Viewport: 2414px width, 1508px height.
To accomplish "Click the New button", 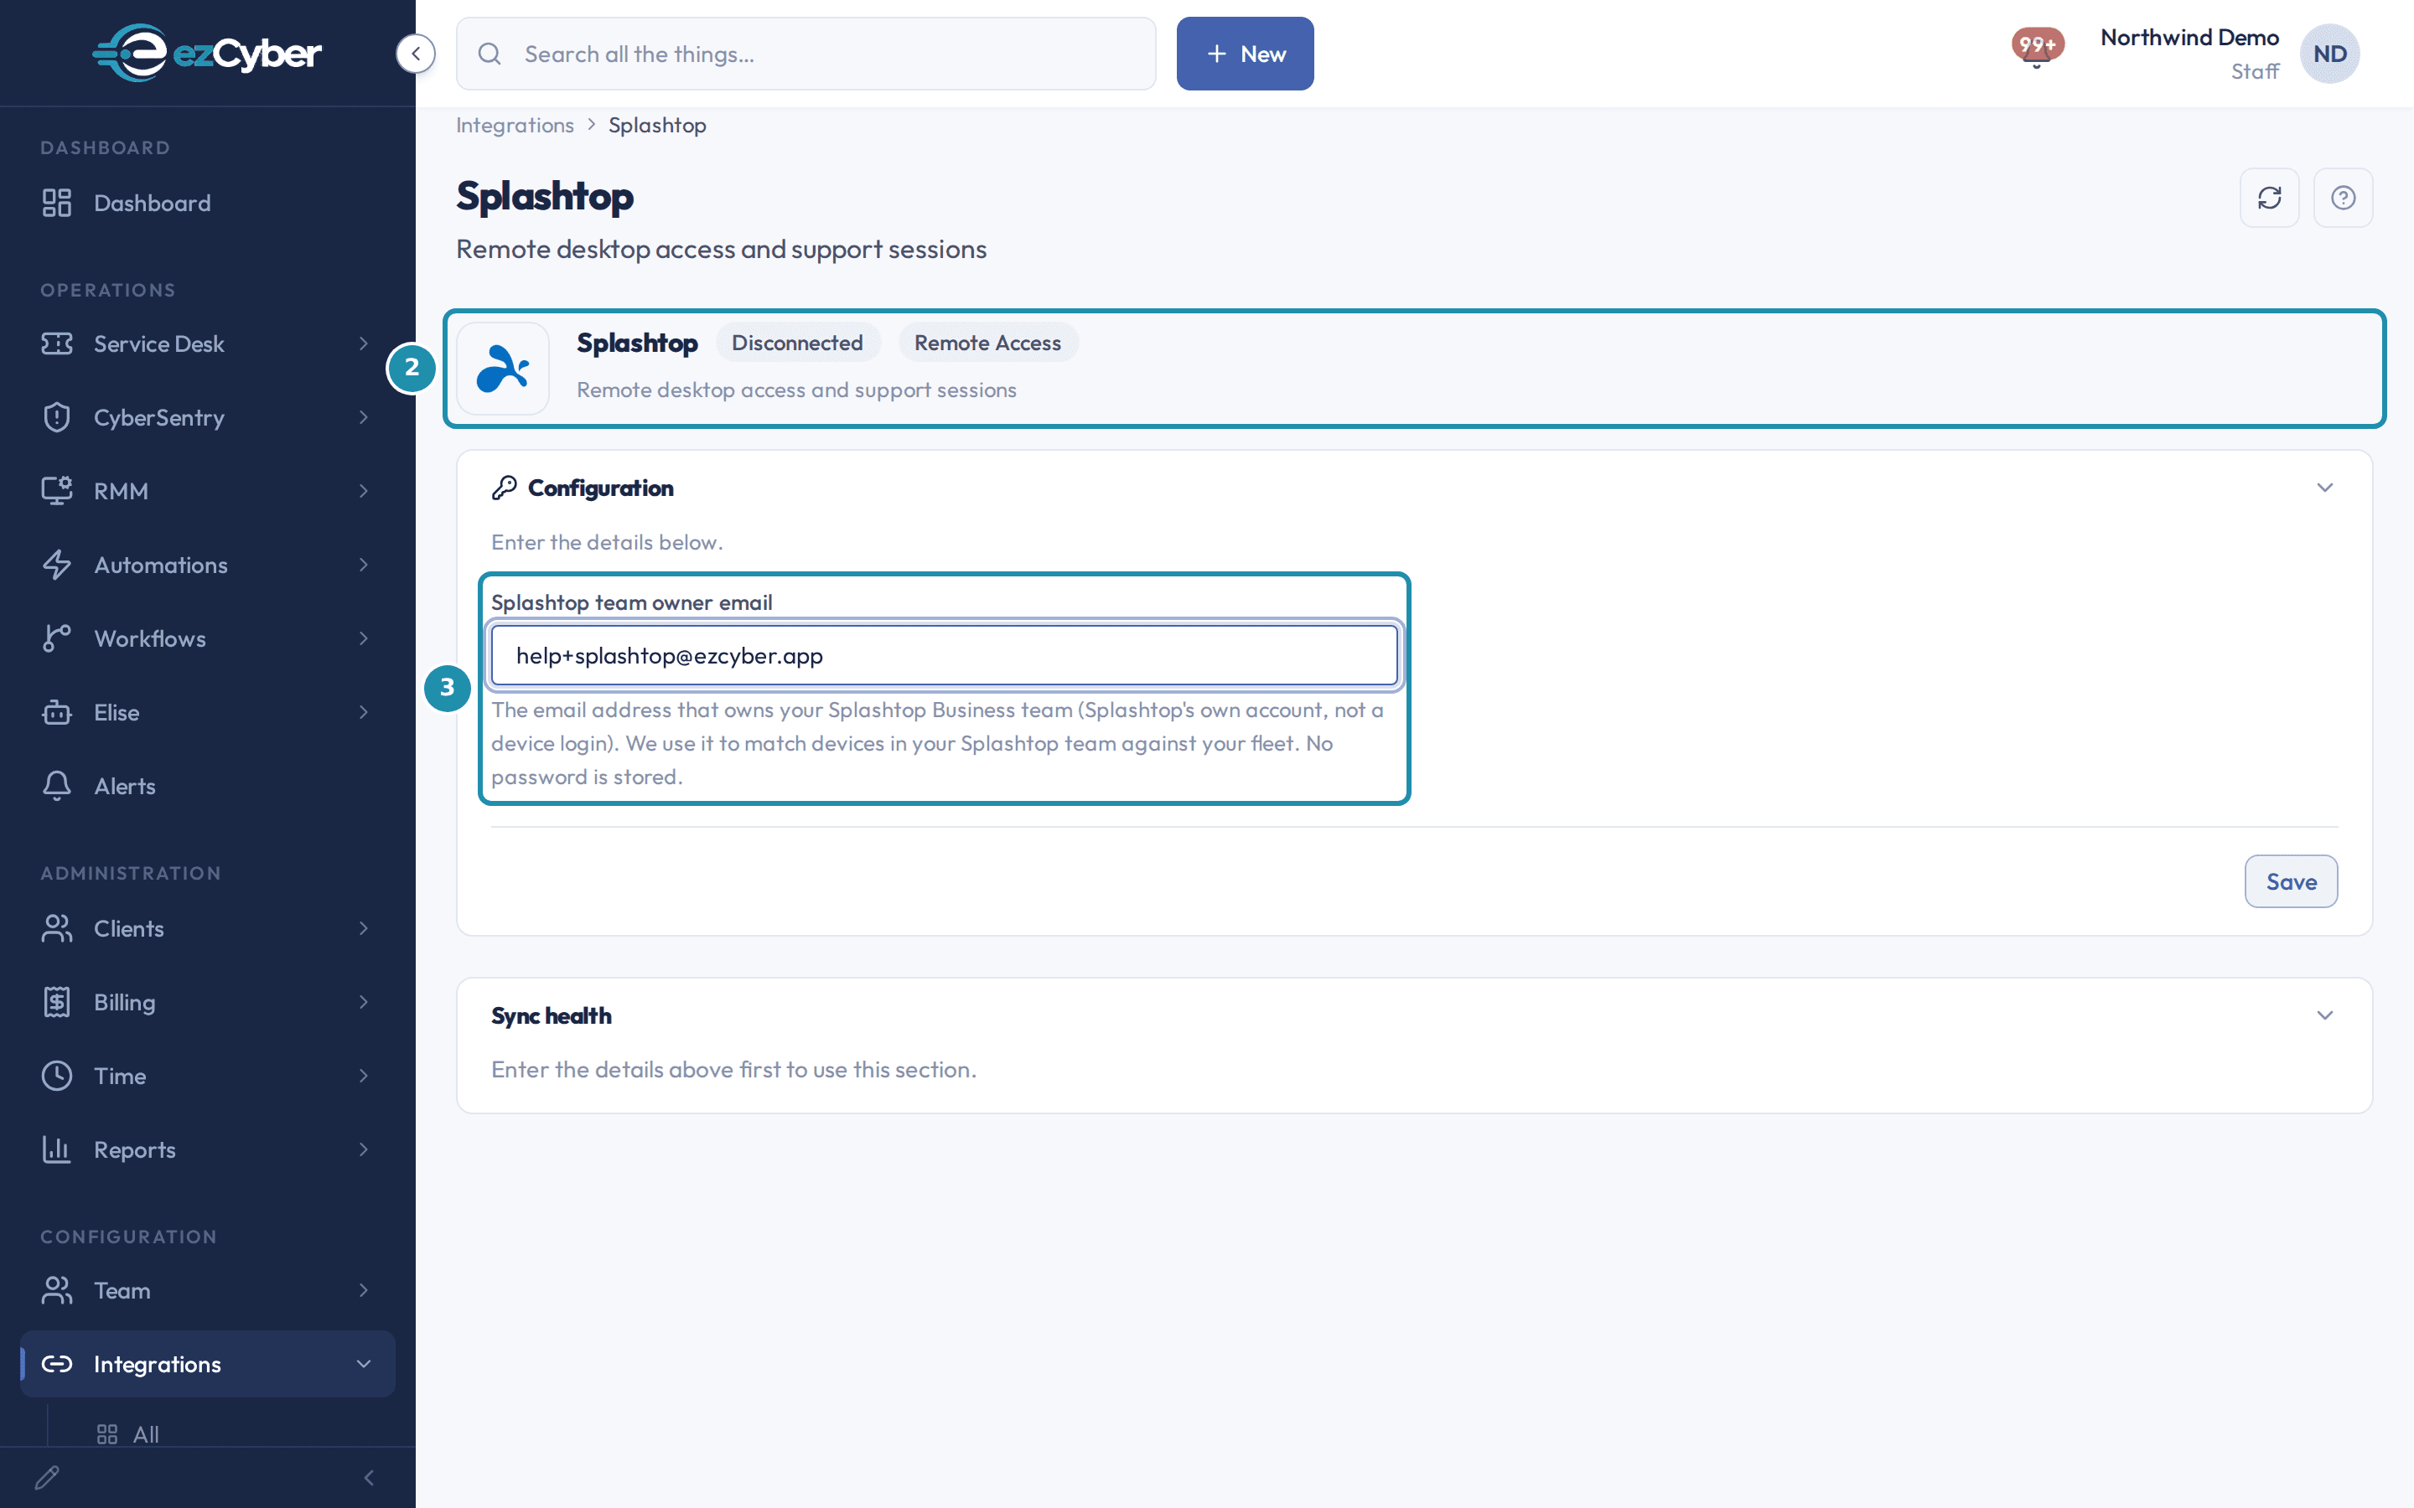I will pyautogui.click(x=1245, y=54).
